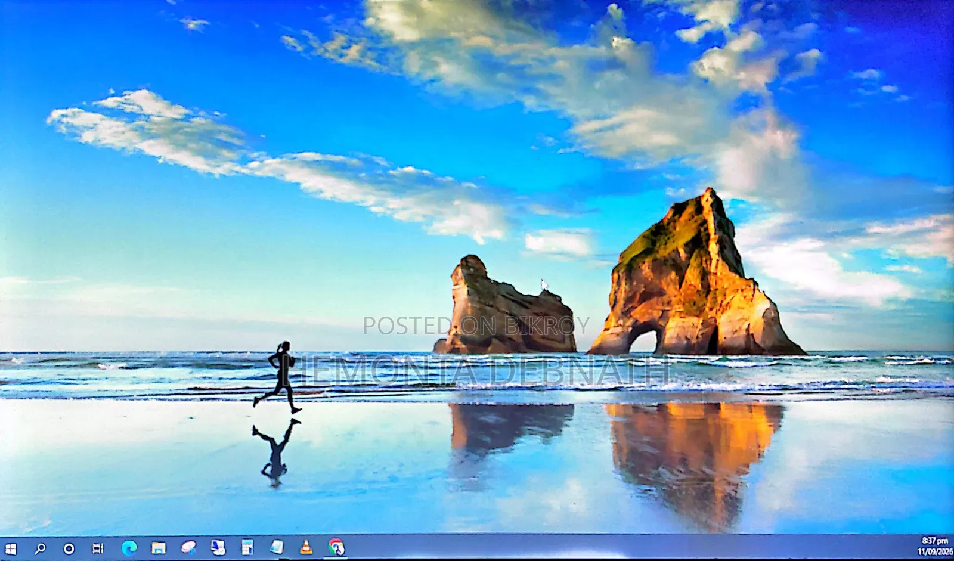Image resolution: width=954 pixels, height=561 pixels.
Task: Launch Cortana from the circle icon
Action: pyautogui.click(x=69, y=548)
